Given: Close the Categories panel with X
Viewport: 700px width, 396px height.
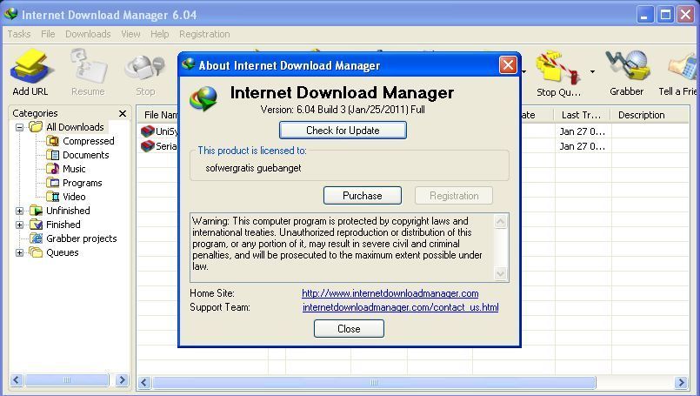Looking at the screenshot, I should pyautogui.click(x=123, y=113).
